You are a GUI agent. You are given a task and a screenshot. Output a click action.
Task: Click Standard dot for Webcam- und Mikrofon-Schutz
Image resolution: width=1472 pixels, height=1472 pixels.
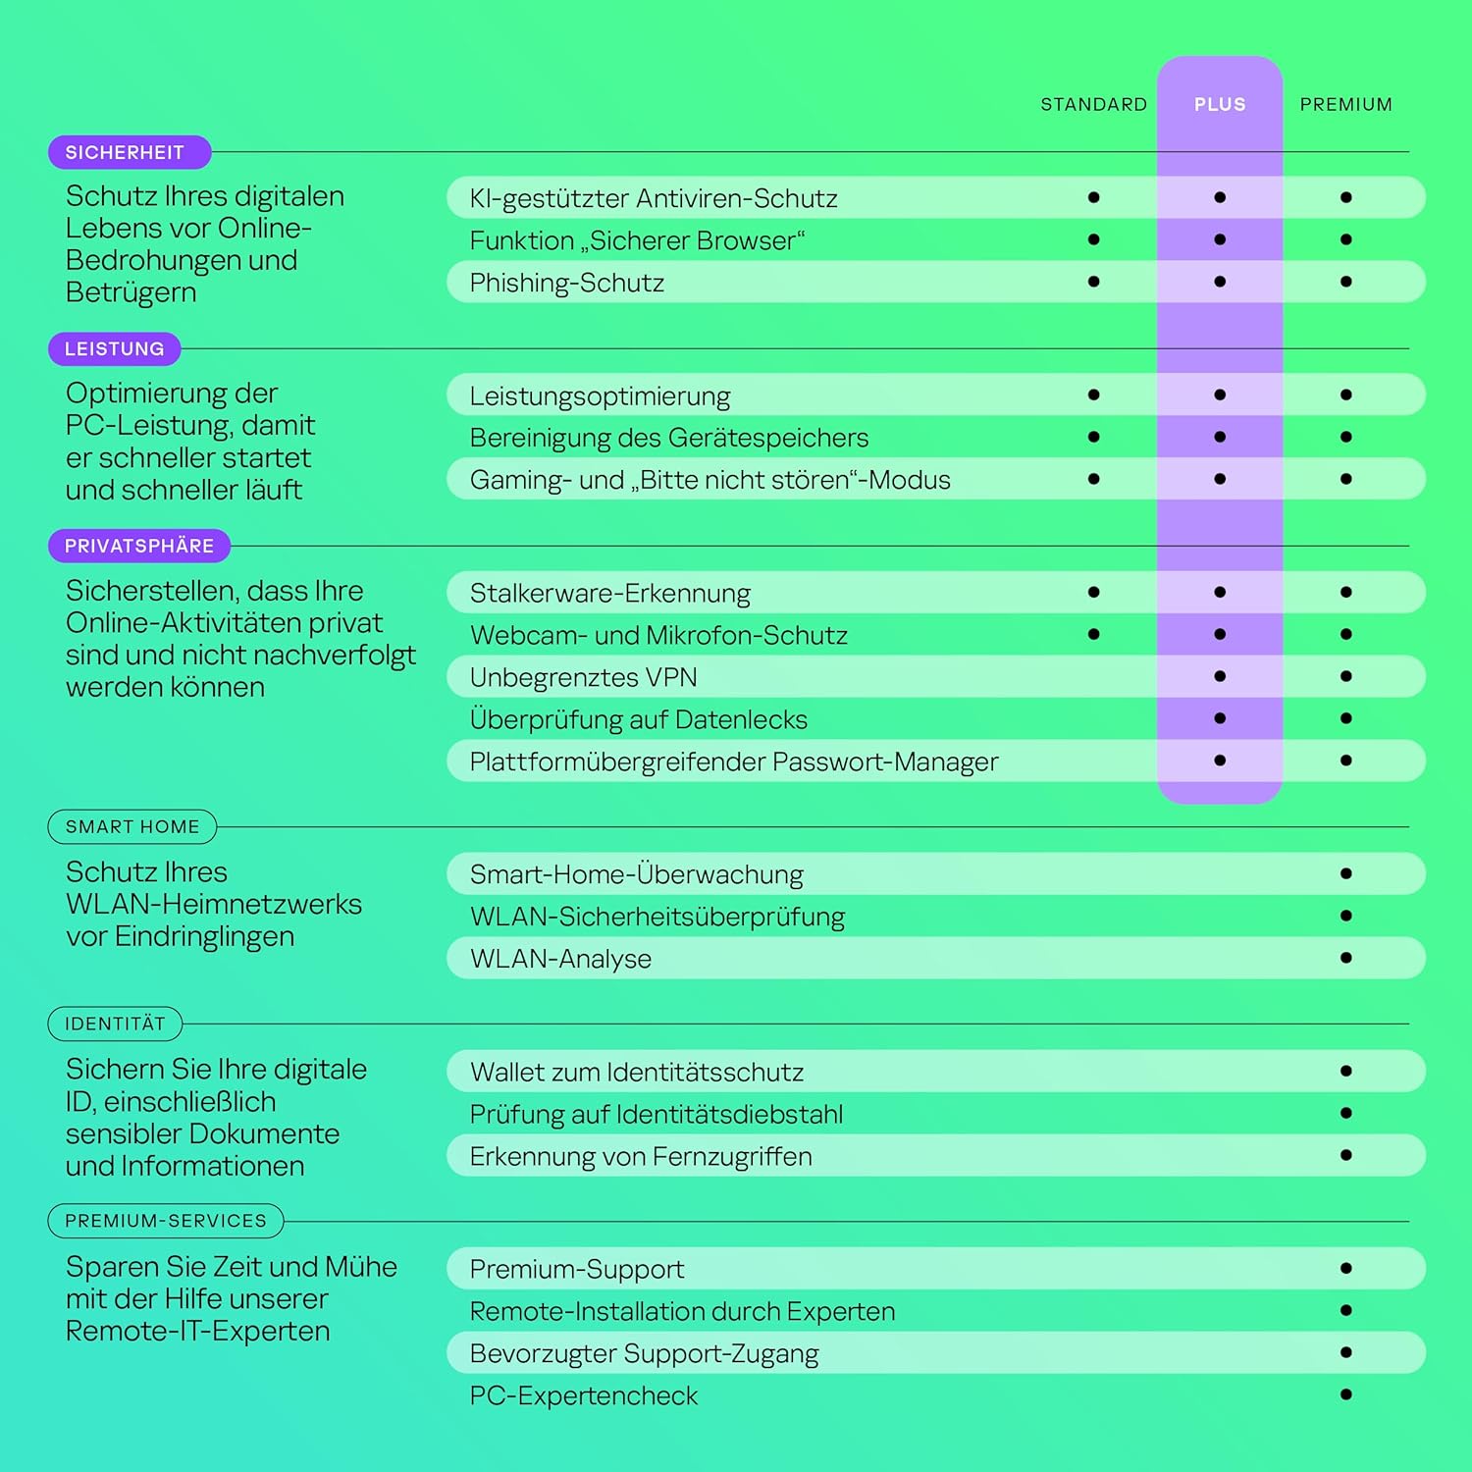[1093, 634]
